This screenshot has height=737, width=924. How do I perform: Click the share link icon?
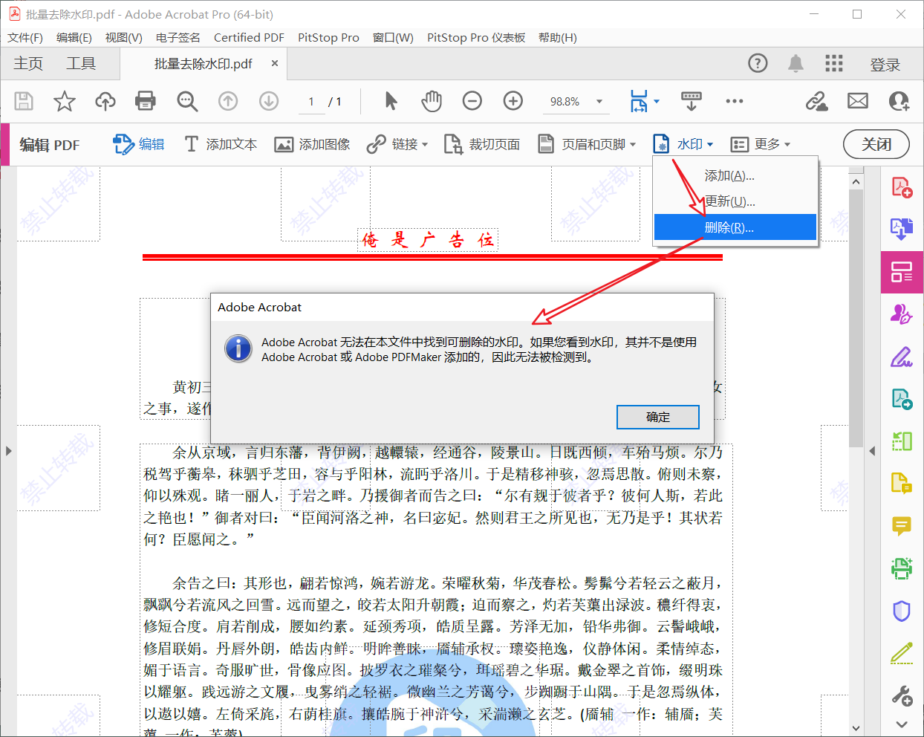click(817, 101)
